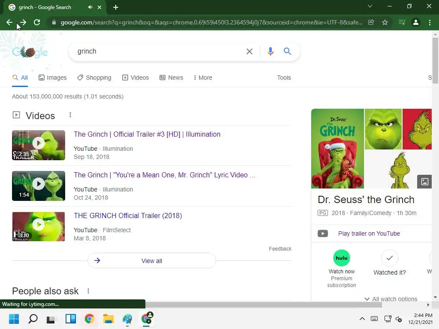Click the lock icon for site info
This screenshot has height=329, width=439.
tap(54, 22)
